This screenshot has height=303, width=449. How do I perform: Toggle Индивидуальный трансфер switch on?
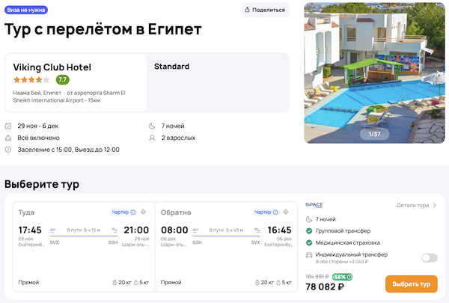429,257
